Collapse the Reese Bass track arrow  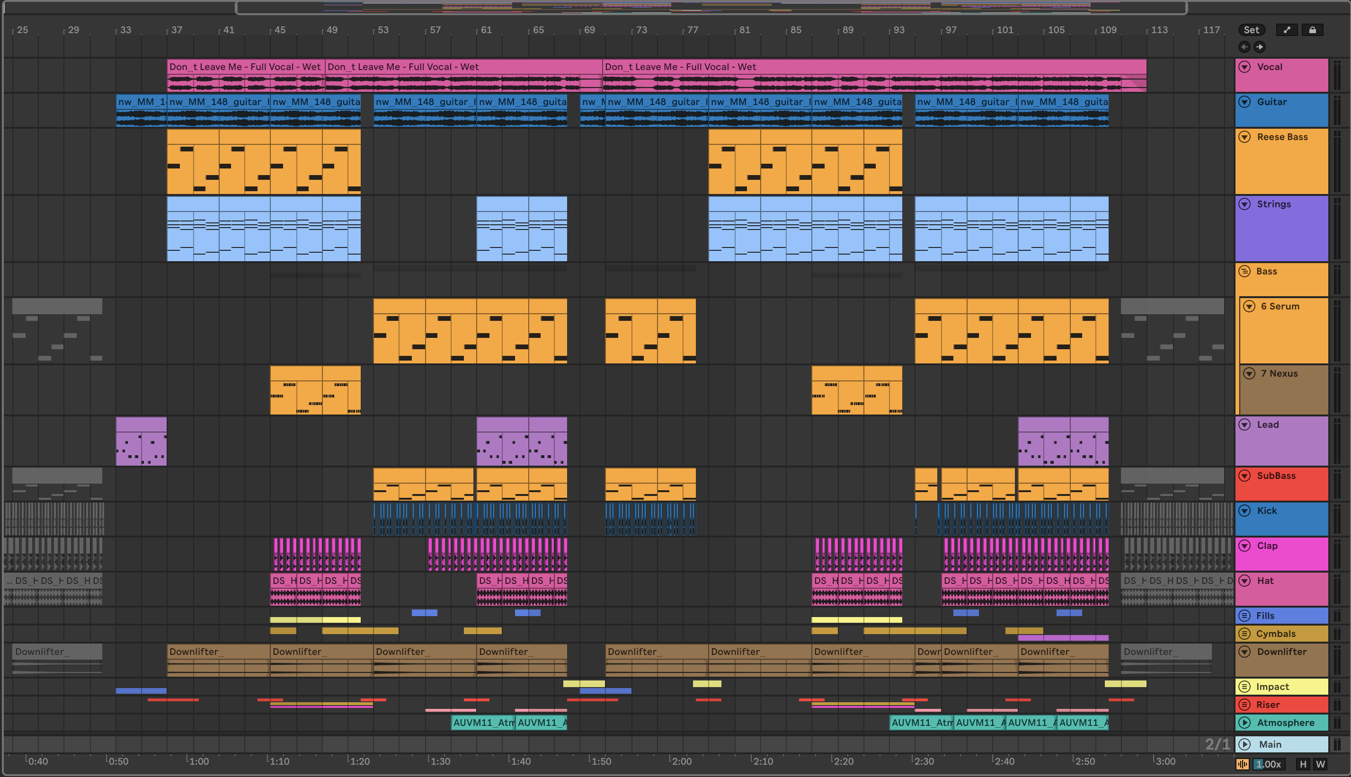1244,137
